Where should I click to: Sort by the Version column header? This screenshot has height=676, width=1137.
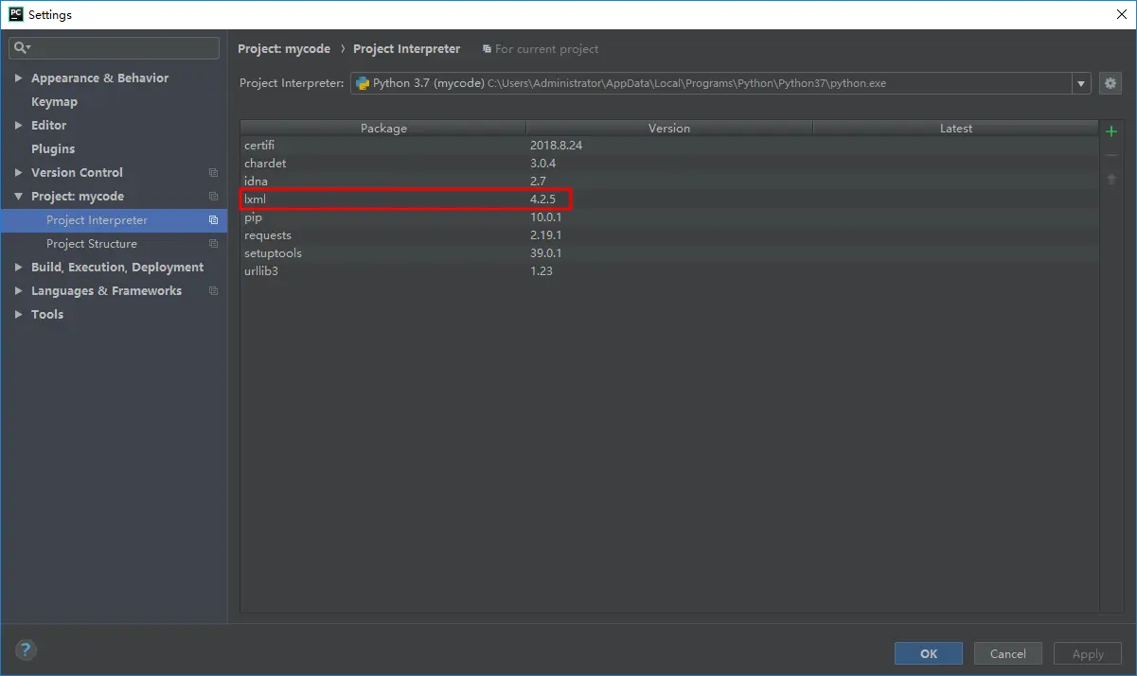tap(669, 129)
